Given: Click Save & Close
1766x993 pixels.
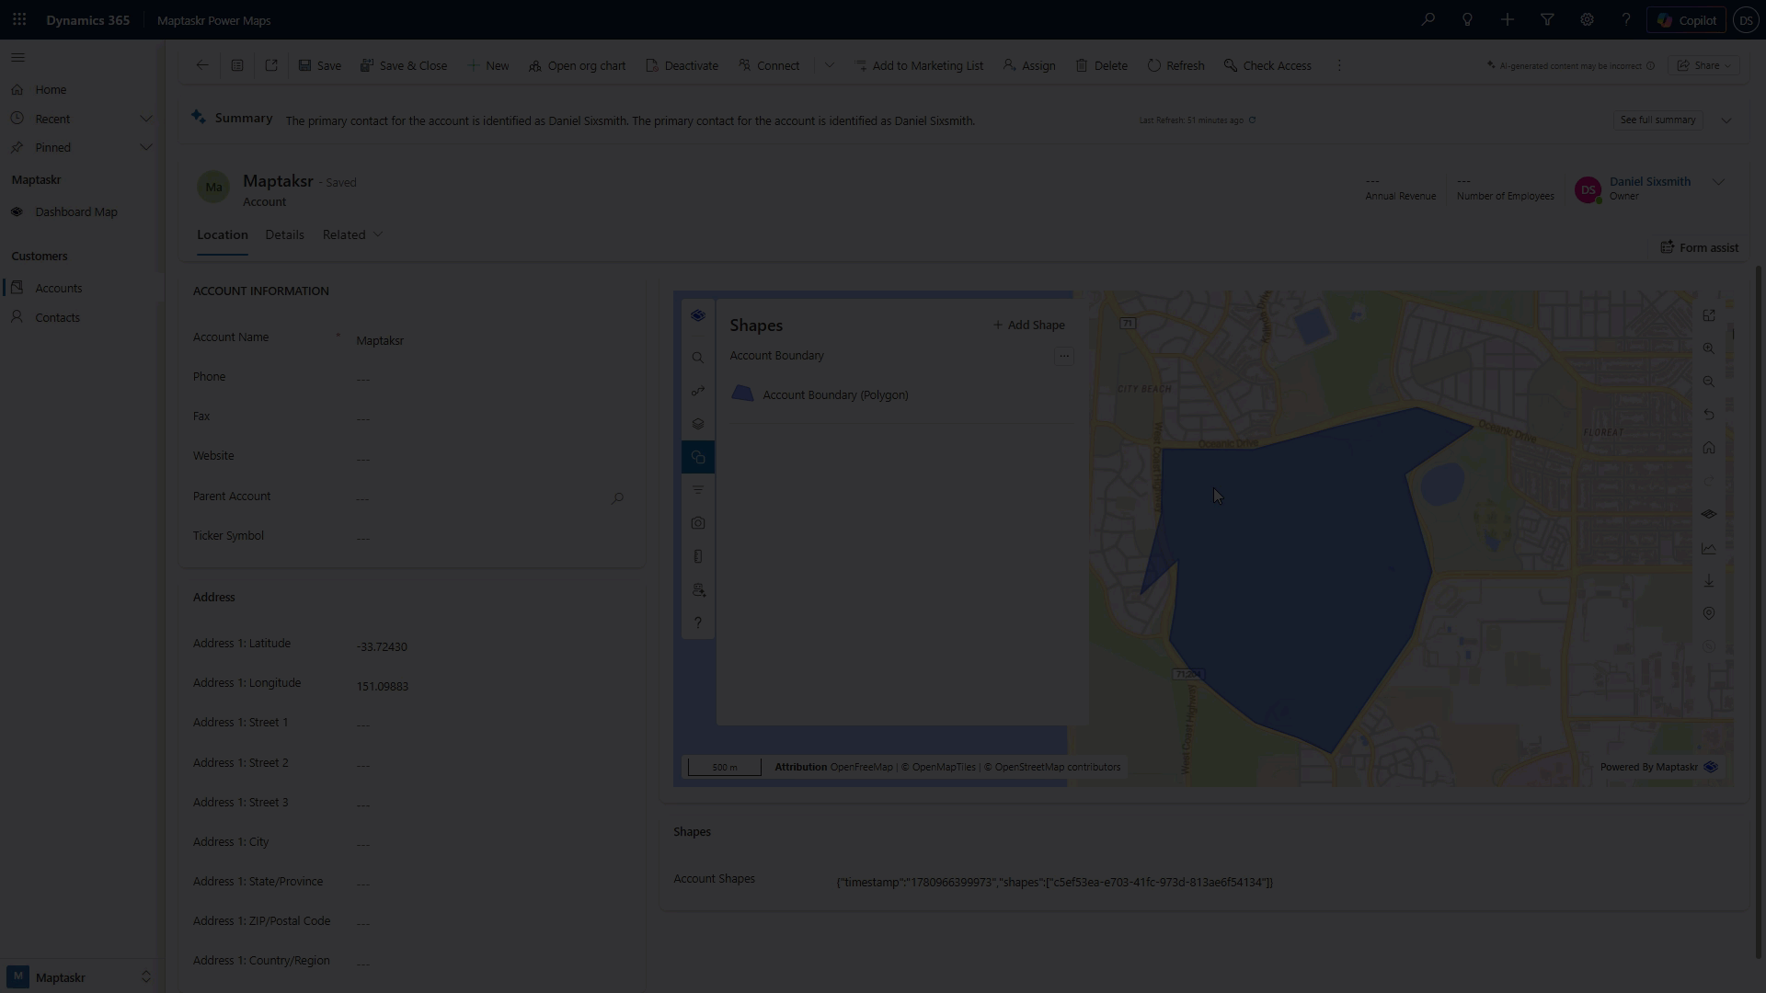Looking at the screenshot, I should pyautogui.click(x=404, y=65).
